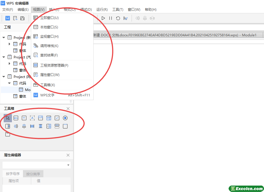Run the macro with the play button

click(x=103, y=18)
